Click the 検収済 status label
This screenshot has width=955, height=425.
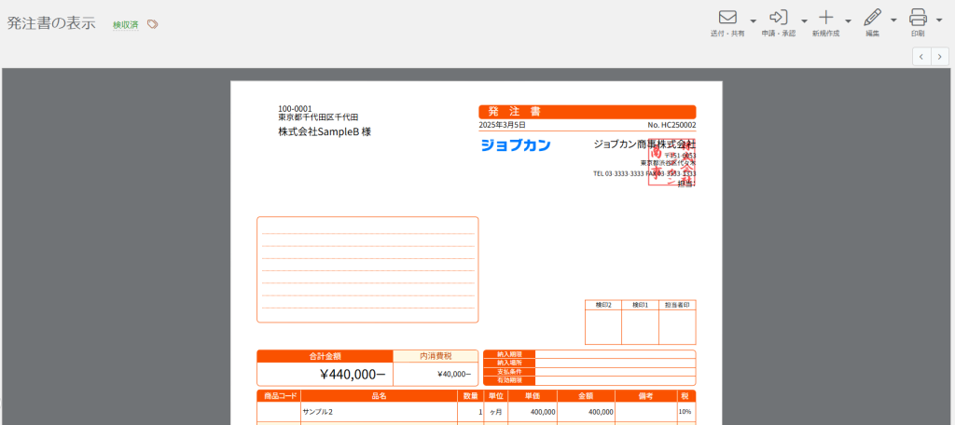pos(126,24)
